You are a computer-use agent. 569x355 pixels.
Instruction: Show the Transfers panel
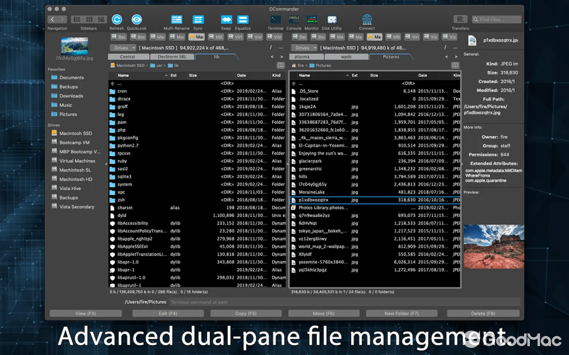point(460,19)
